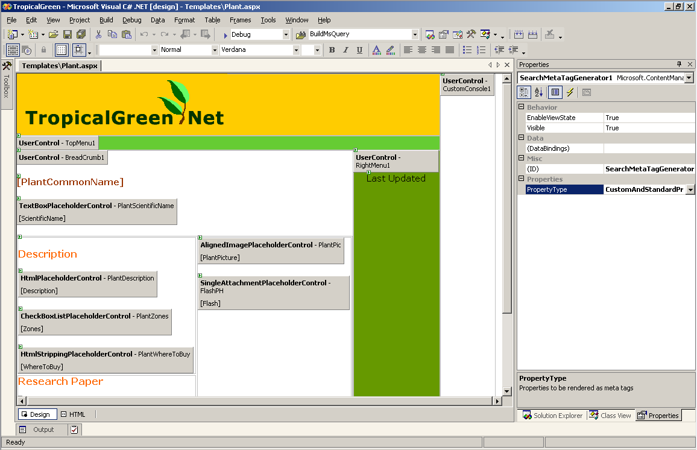The width and height of the screenshot is (697, 450).
Task: Open the Verdana font dropdown
Action: pos(296,50)
